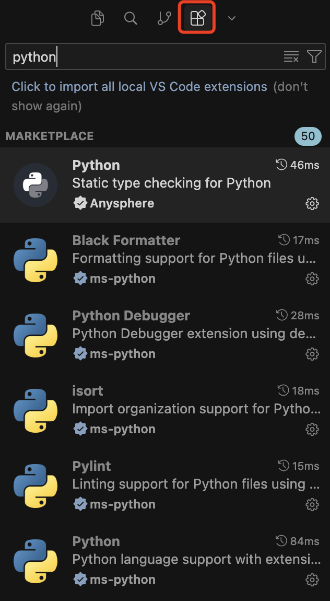Collapse the MARKETPLACE section header
The image size is (330, 601).
pos(50,136)
